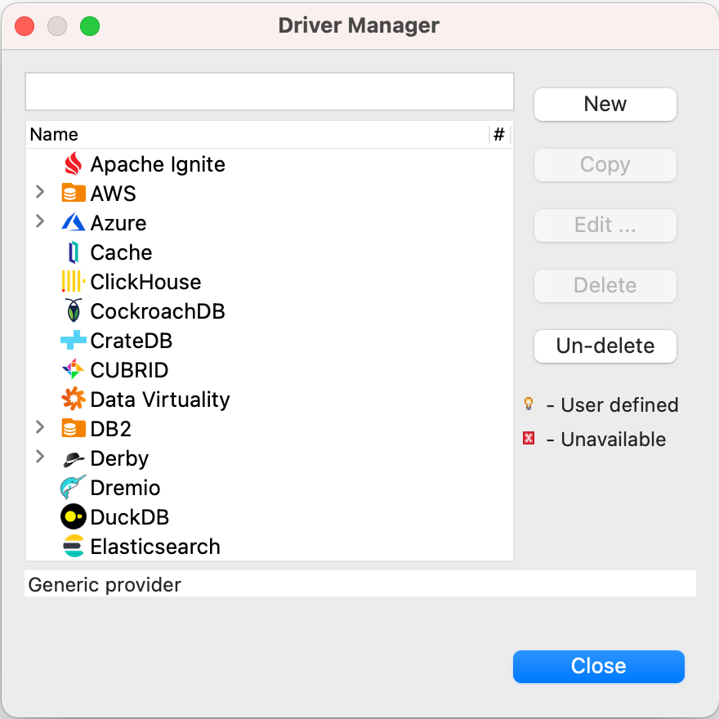Screen dimensions: 719x719
Task: Close the Driver Manager dialog
Action: pyautogui.click(x=598, y=666)
